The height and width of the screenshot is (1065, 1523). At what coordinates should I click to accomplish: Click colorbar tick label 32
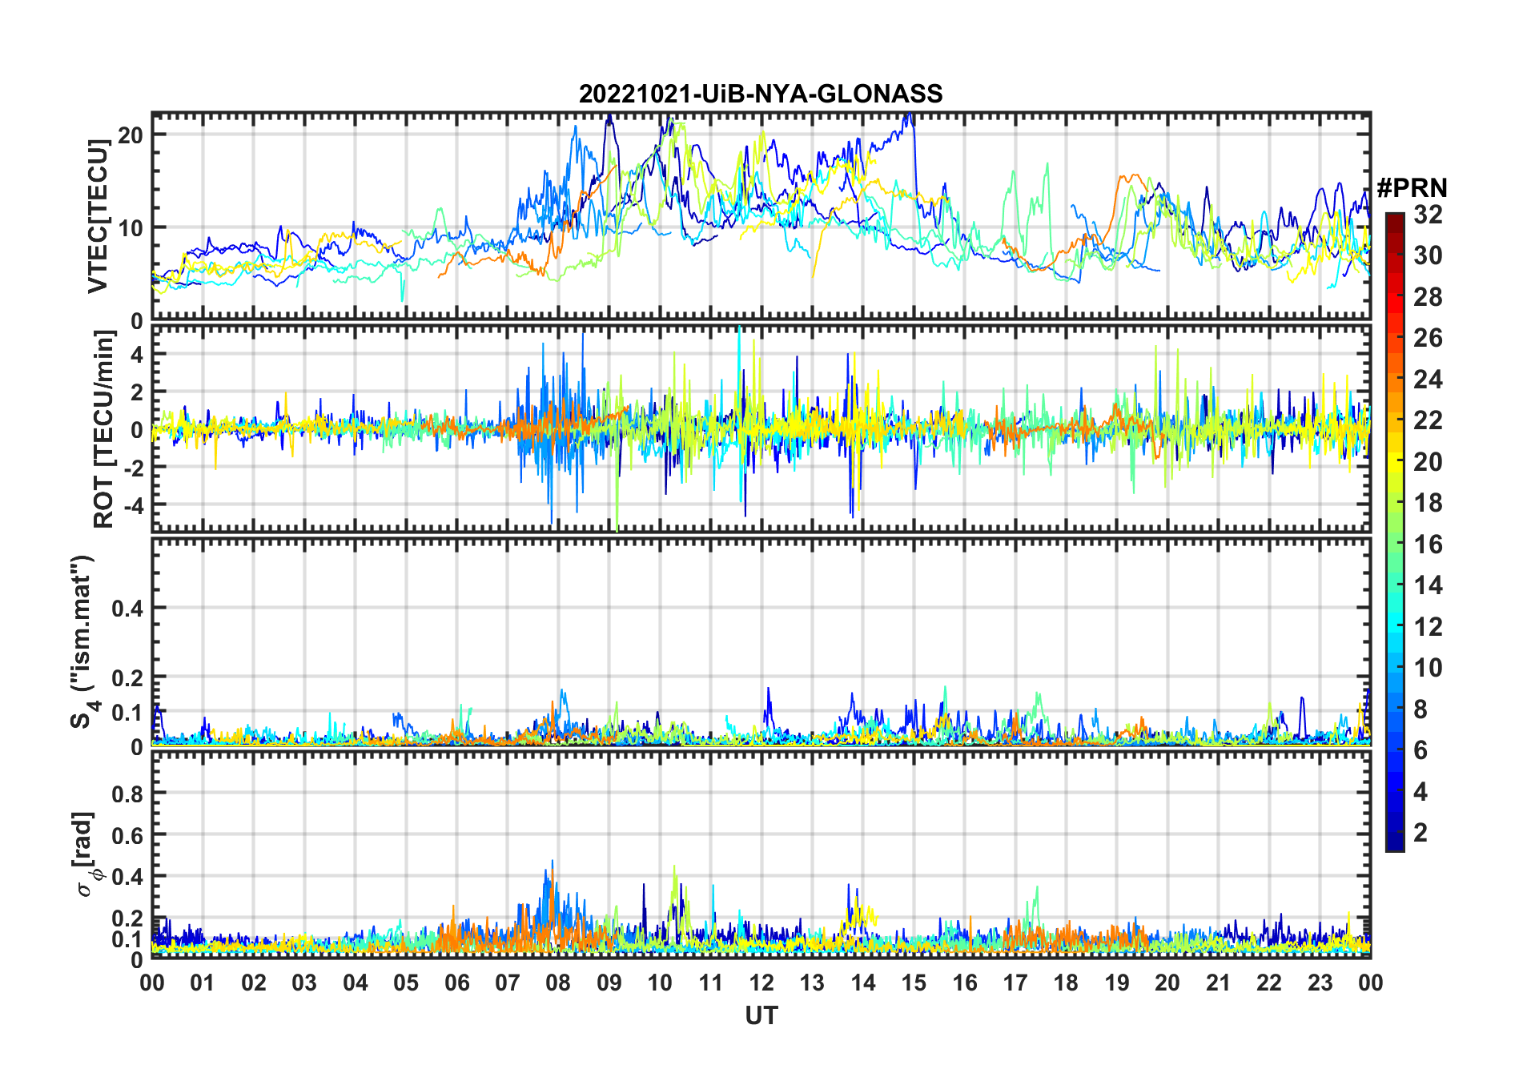[1428, 214]
